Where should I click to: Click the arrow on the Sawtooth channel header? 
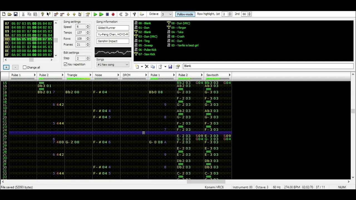coord(229,75)
